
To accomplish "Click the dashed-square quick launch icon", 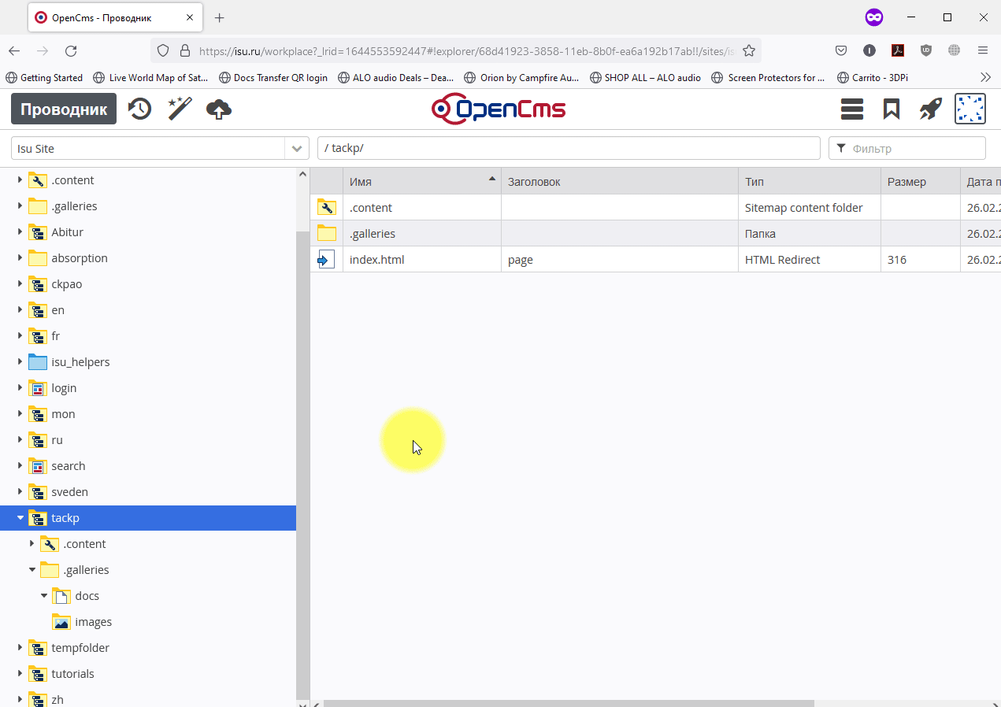I will pyautogui.click(x=970, y=109).
